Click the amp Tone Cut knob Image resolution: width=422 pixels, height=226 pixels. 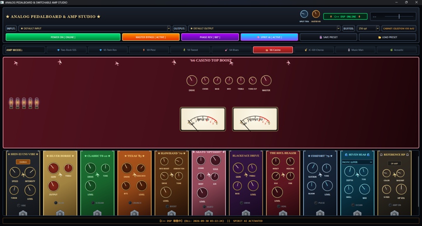click(x=253, y=81)
